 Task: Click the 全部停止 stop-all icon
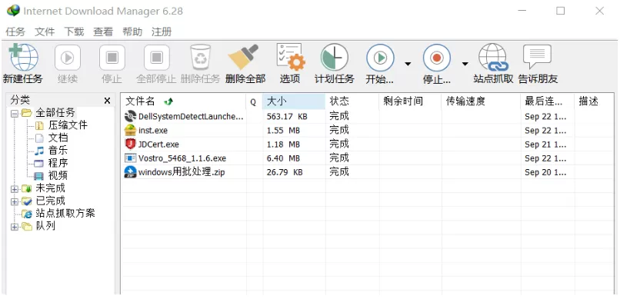point(157,58)
